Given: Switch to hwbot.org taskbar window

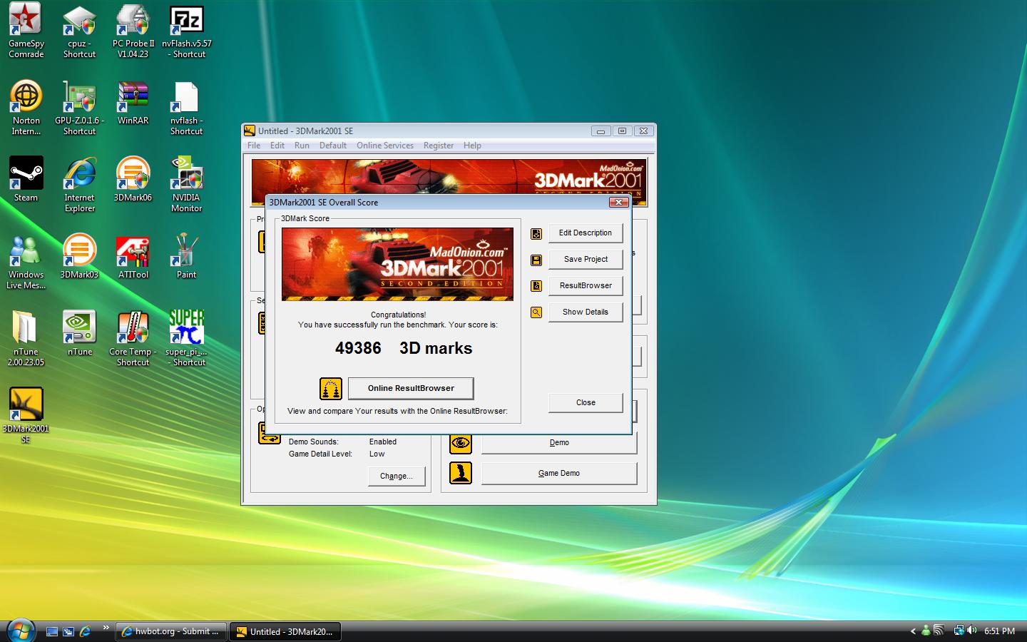Looking at the screenshot, I should coord(170,631).
